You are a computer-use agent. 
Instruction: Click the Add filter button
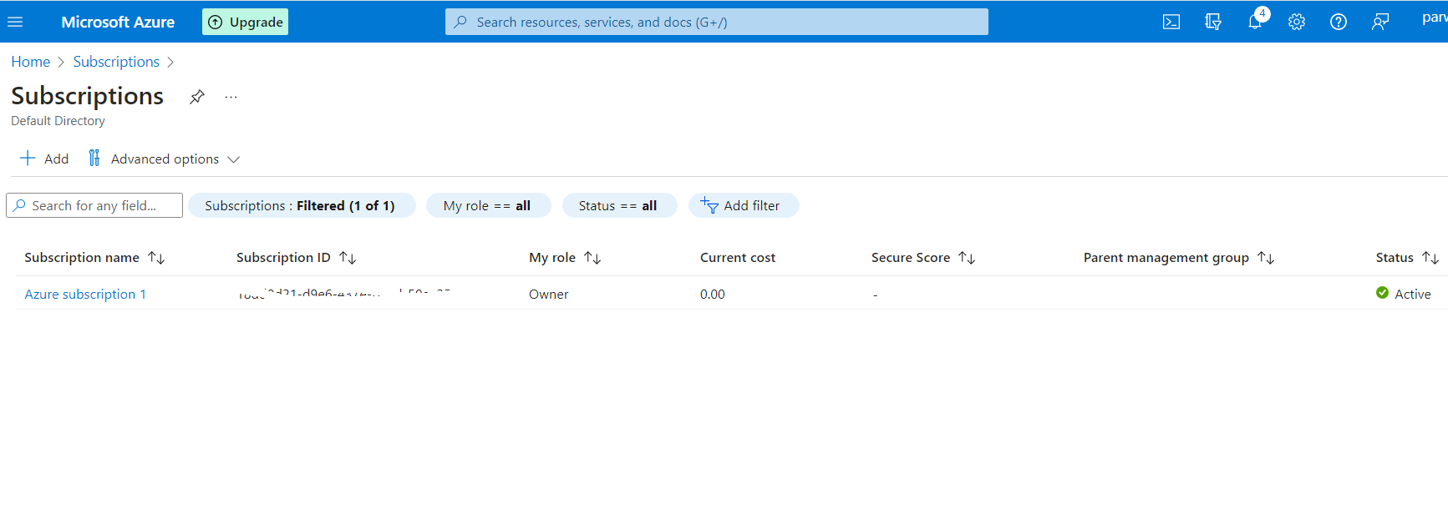pos(743,205)
